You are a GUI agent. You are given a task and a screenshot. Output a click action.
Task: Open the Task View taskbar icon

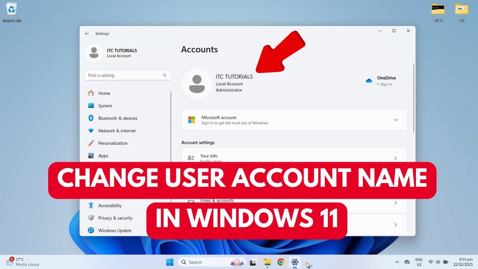(253, 262)
